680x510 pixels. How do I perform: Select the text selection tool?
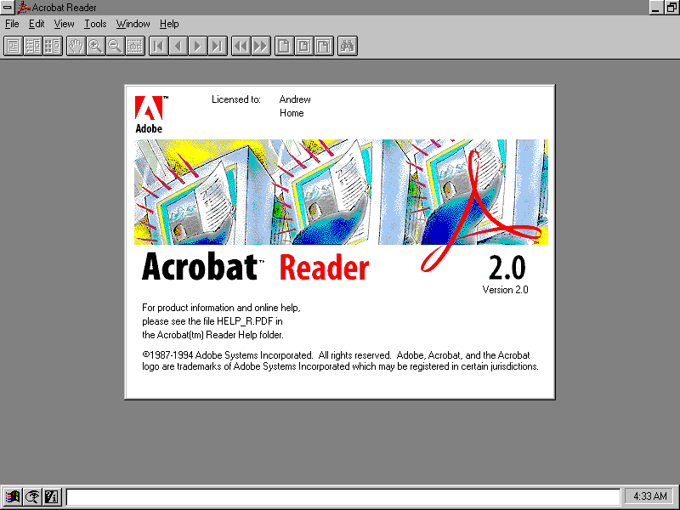point(135,46)
